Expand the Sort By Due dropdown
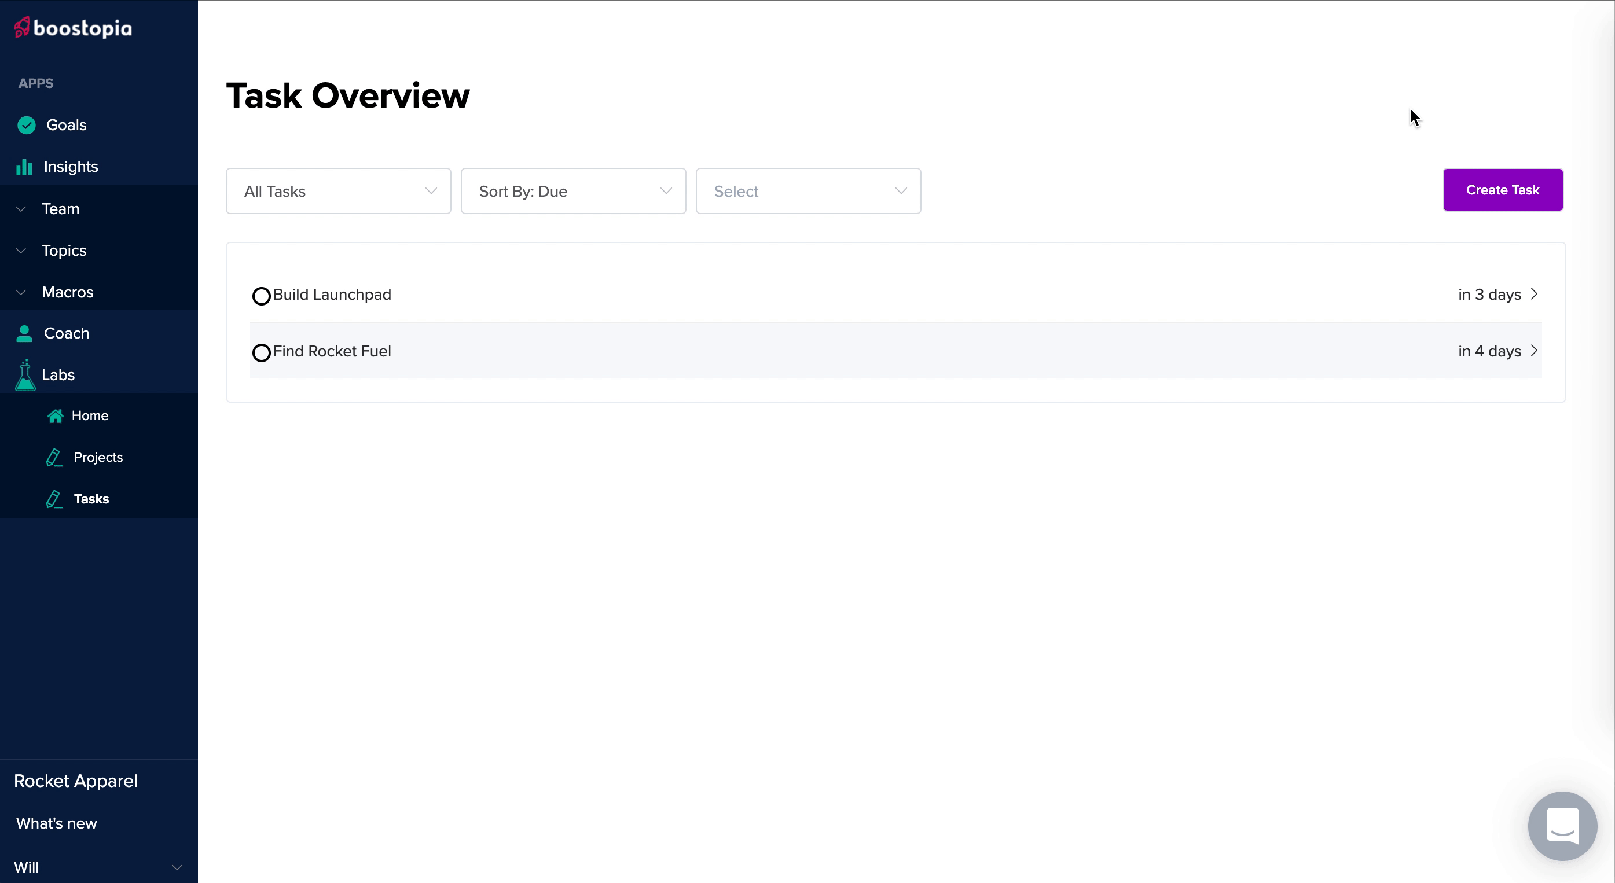This screenshot has width=1615, height=883. click(x=573, y=190)
